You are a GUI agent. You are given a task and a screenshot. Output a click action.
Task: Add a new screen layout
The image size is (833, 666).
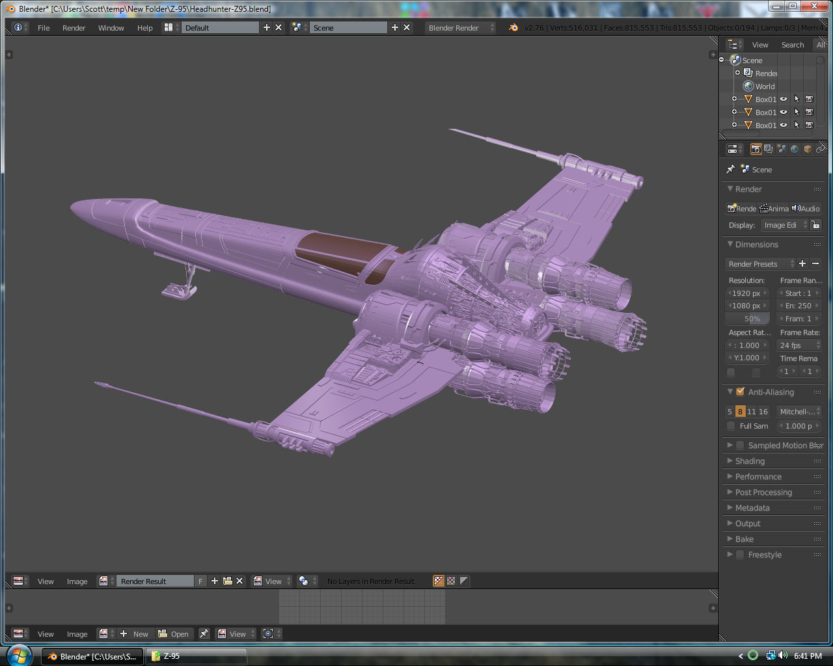[x=266, y=27]
